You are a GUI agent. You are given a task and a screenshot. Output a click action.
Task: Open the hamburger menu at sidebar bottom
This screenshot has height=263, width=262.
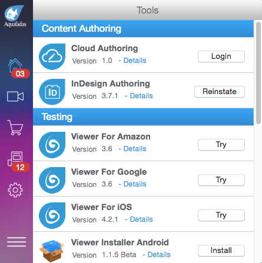click(16, 242)
